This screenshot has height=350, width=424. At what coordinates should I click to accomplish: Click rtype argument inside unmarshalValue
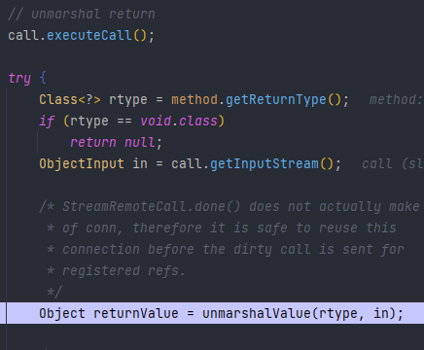pos(338,313)
